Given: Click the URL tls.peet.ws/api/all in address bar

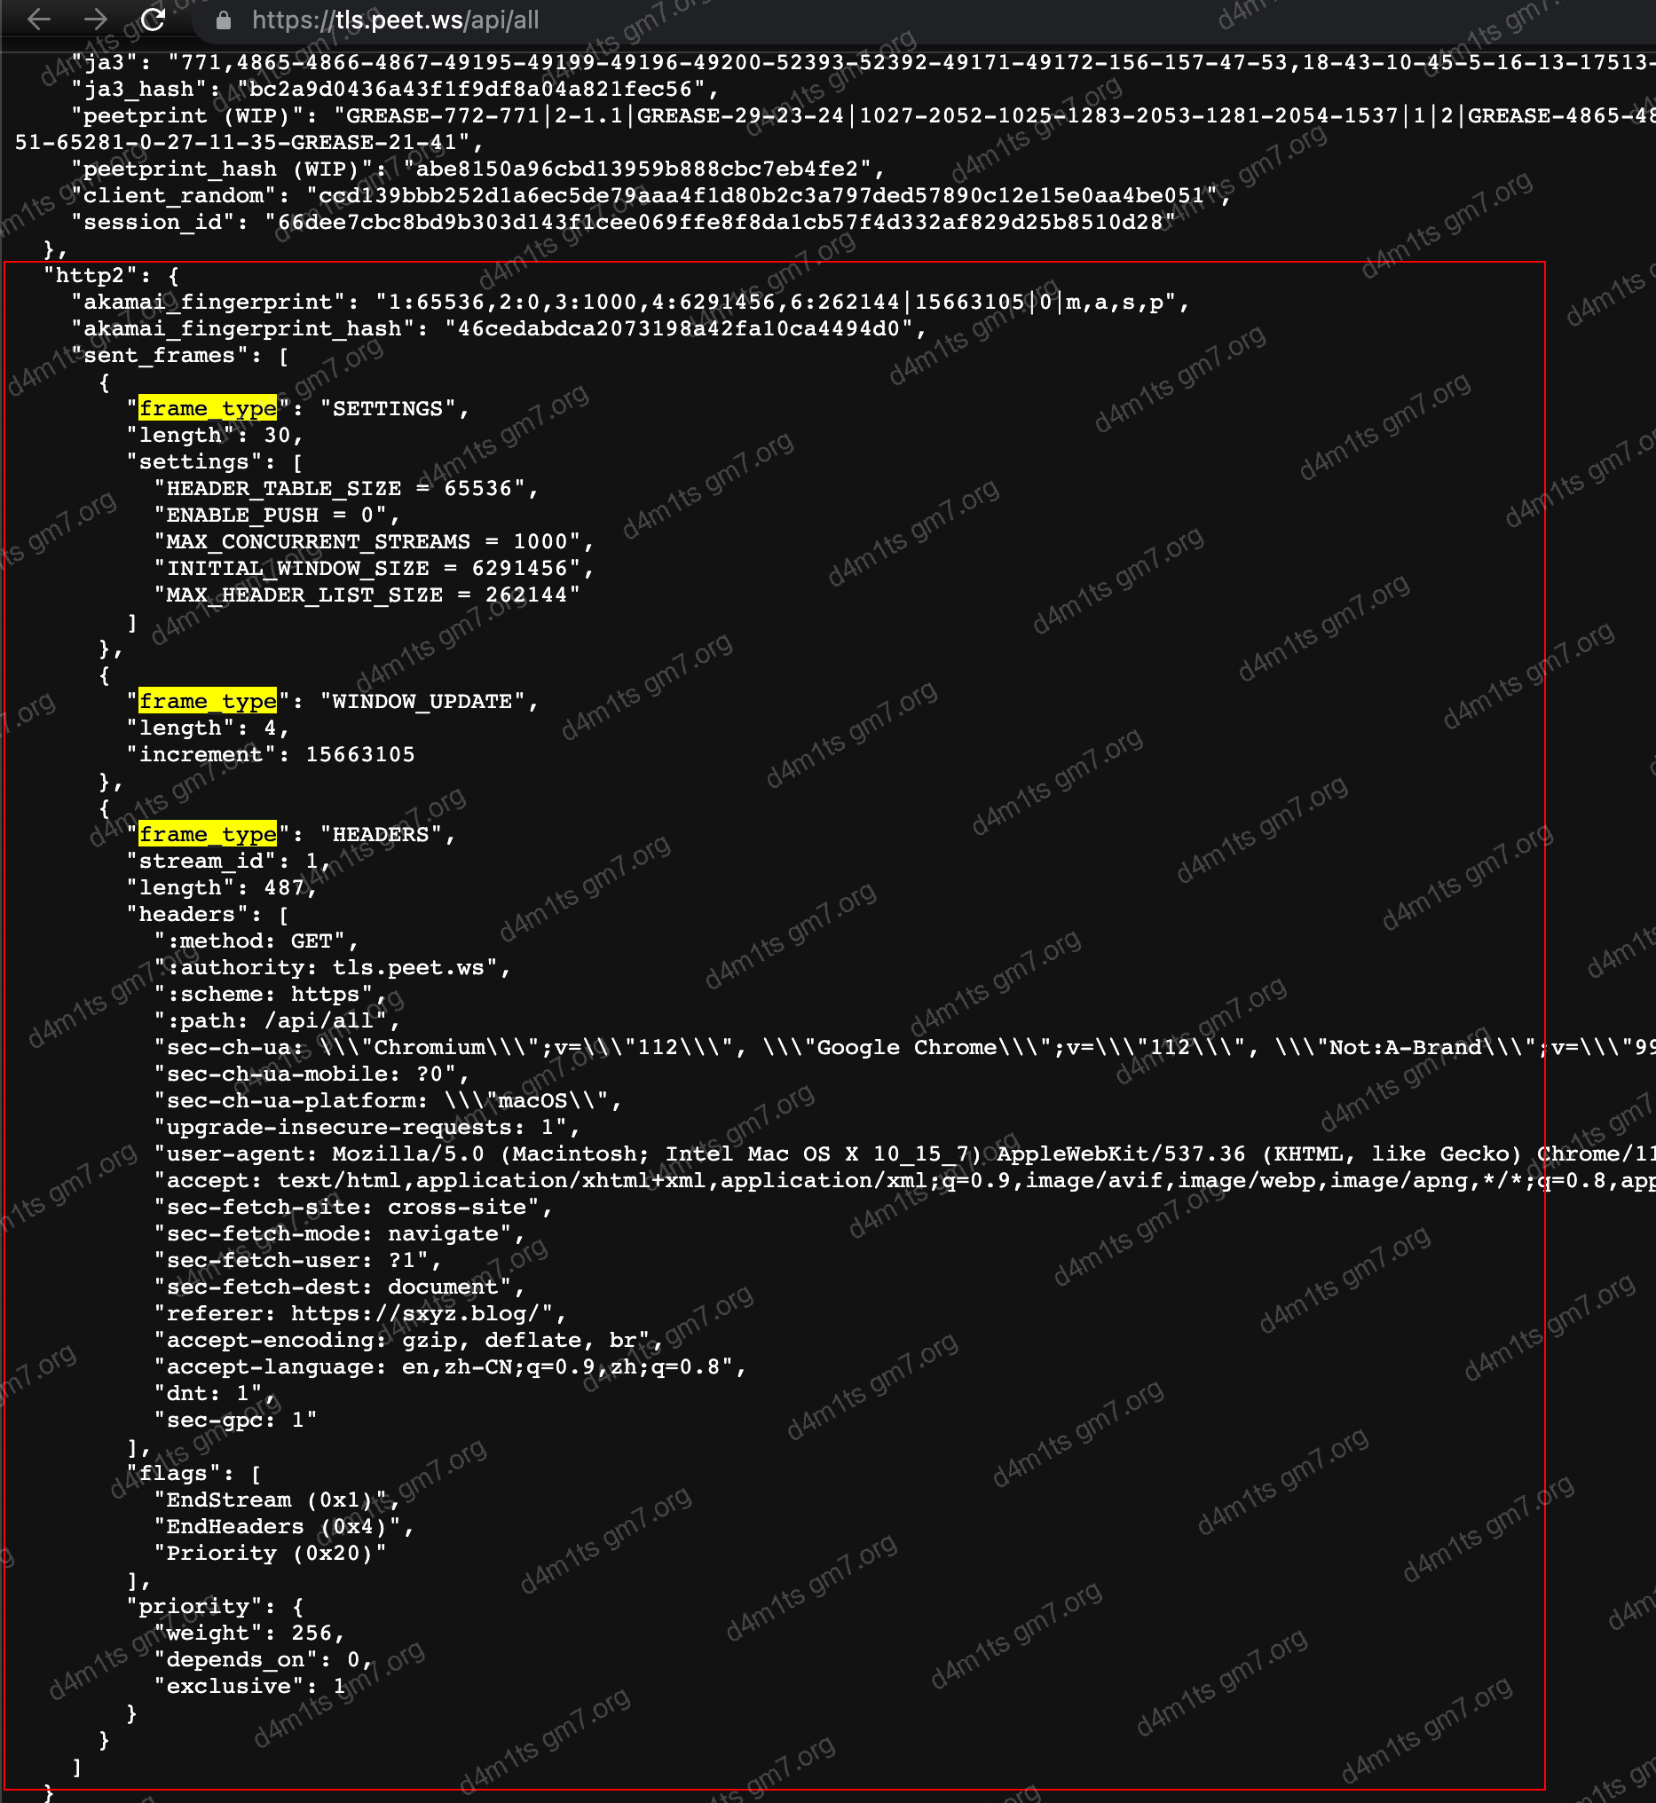Looking at the screenshot, I should click(x=395, y=20).
